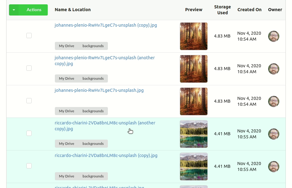Open lake preview of riccardo-chiarini (copy).jpg
Viewport: 292px width, 188px height.
[x=194, y=167]
